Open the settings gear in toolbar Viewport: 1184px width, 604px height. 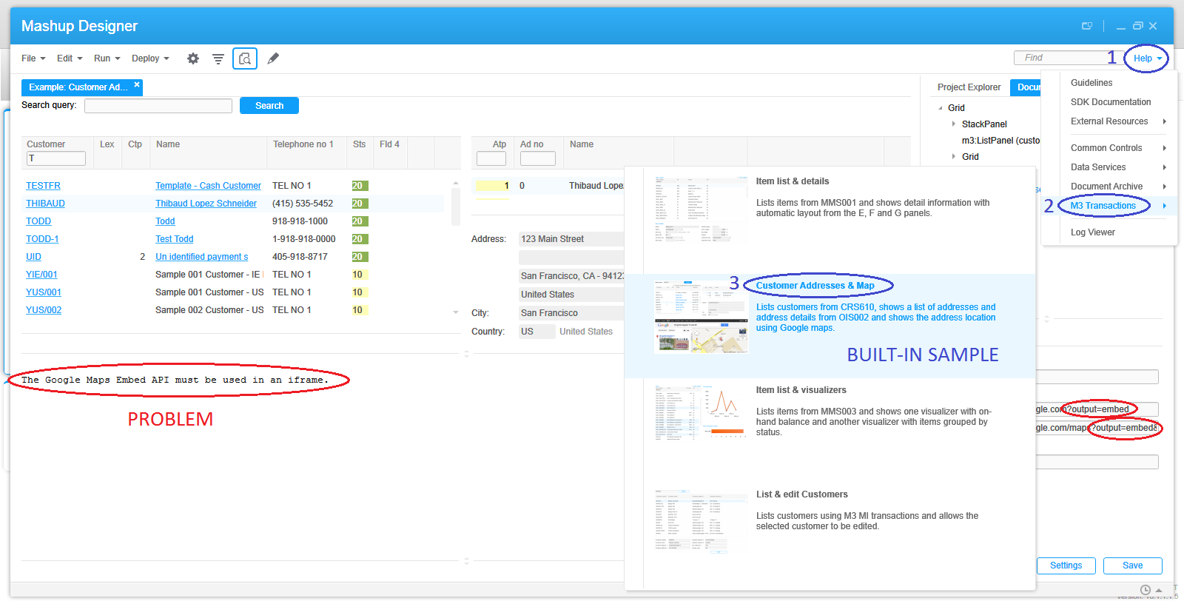tap(193, 58)
